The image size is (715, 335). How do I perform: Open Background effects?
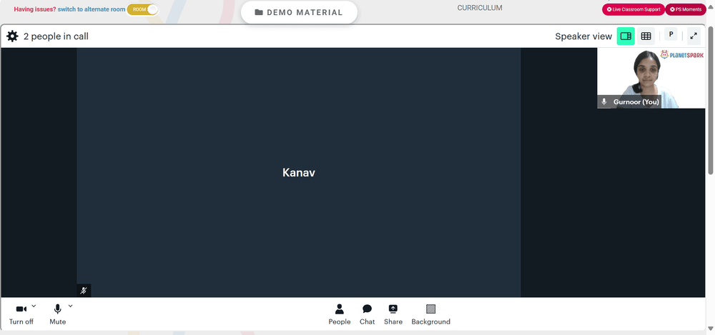tap(431, 314)
